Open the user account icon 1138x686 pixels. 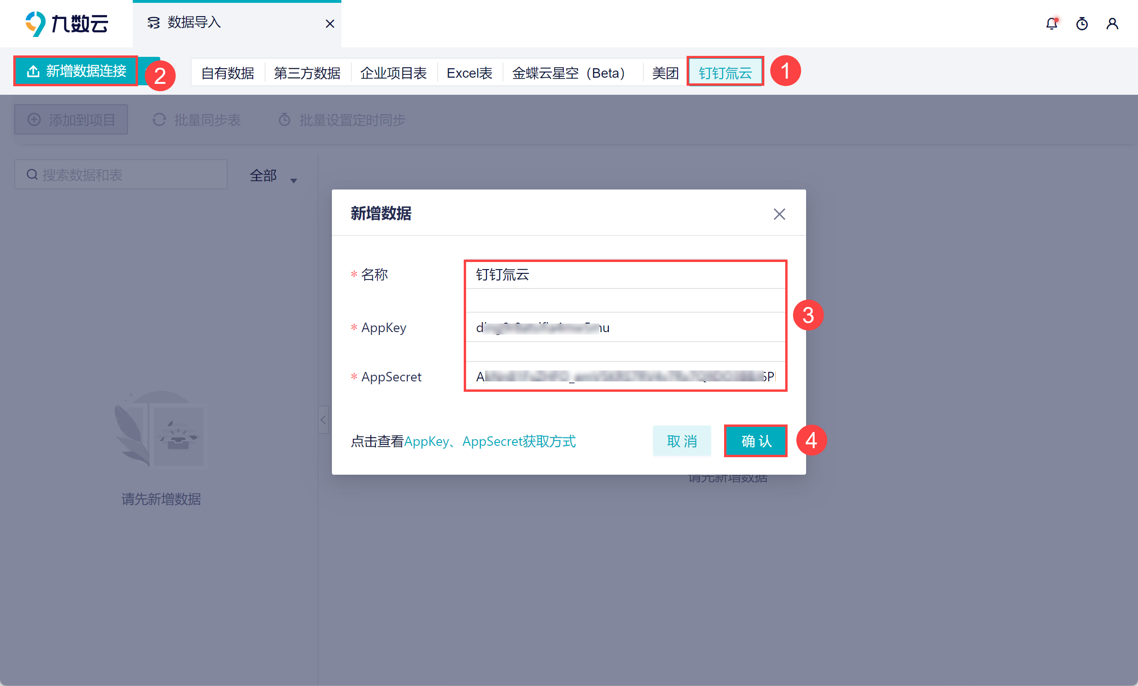pyautogui.click(x=1112, y=24)
